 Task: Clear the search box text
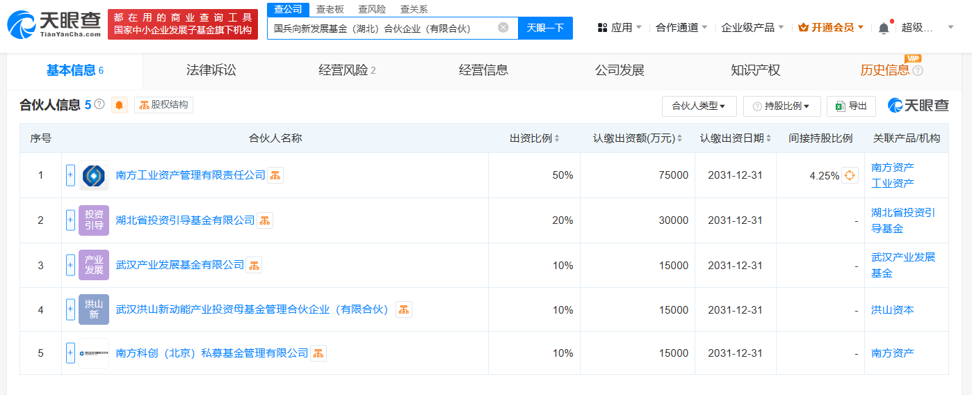click(503, 28)
